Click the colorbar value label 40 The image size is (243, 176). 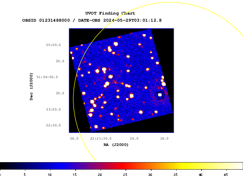200,175
